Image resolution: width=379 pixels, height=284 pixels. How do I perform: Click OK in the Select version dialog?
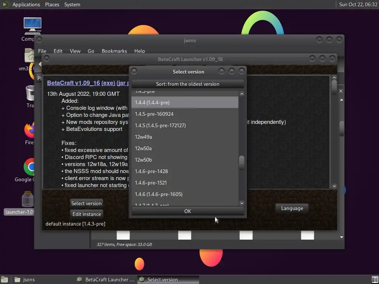click(188, 211)
